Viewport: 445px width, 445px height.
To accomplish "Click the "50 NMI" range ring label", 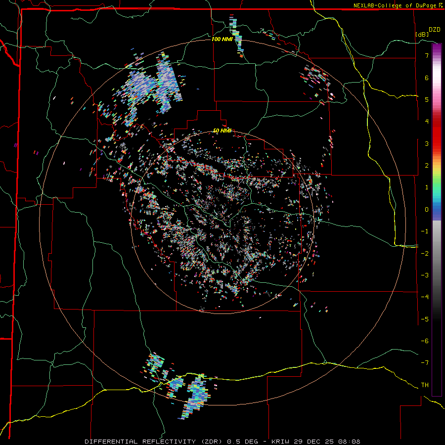I will click(x=222, y=131).
